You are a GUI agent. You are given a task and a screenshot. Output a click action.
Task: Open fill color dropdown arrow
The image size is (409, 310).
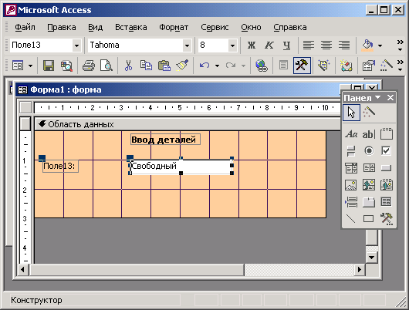point(380,45)
